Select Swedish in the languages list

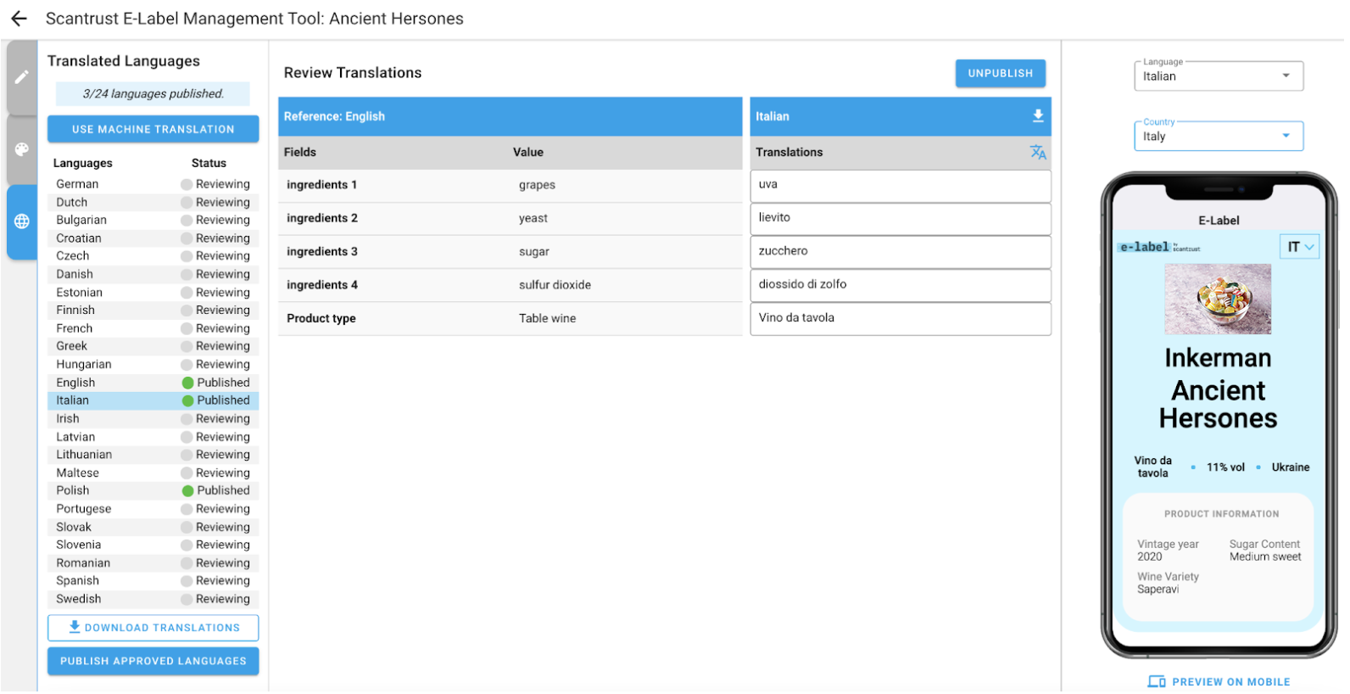tap(153, 601)
